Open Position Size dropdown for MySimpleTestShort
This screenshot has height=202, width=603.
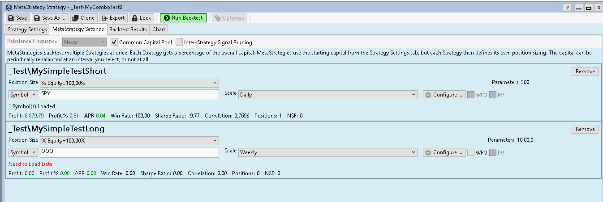[x=129, y=83]
